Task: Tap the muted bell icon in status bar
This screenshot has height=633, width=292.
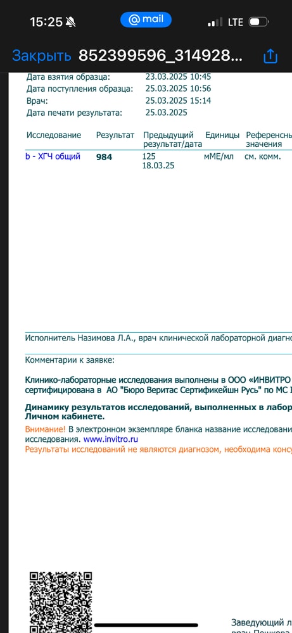Action: click(71, 22)
